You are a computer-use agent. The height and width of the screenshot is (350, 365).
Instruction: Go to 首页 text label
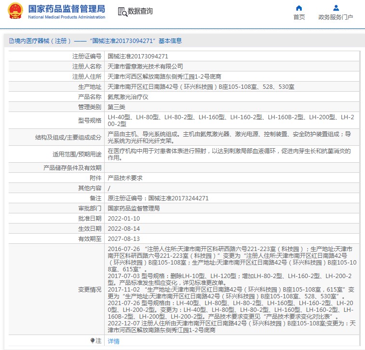pyautogui.click(x=299, y=17)
